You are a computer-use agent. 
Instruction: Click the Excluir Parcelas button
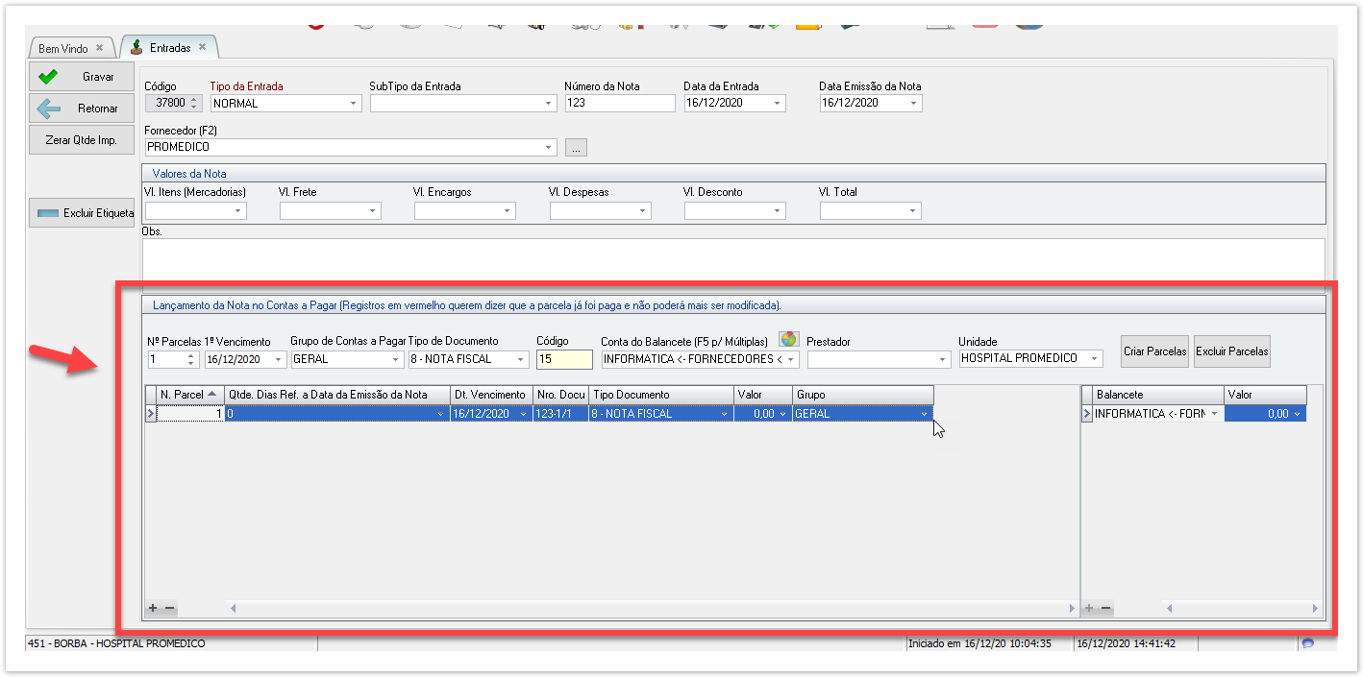pos(1231,351)
